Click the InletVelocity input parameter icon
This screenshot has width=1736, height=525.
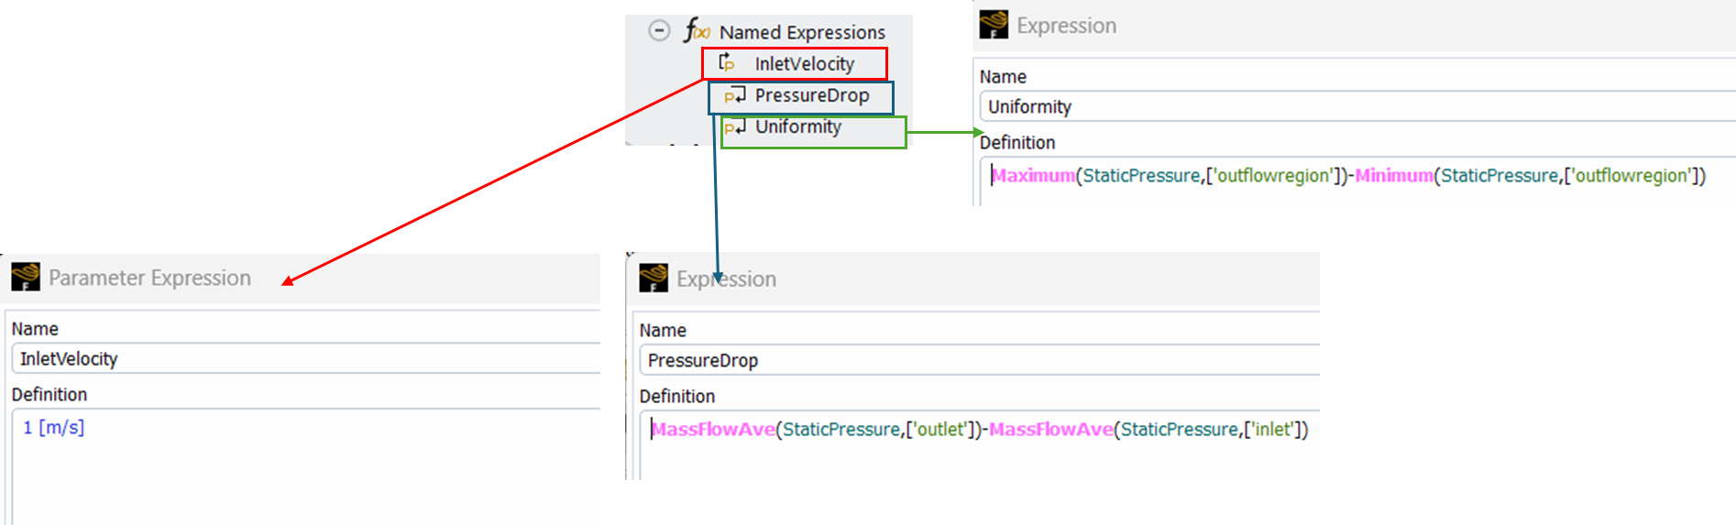coord(727,63)
